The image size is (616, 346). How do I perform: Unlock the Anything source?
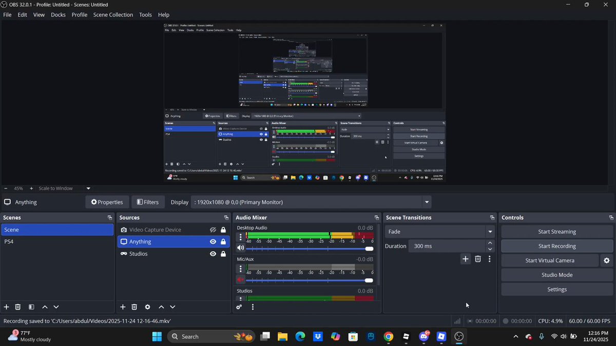tap(223, 241)
